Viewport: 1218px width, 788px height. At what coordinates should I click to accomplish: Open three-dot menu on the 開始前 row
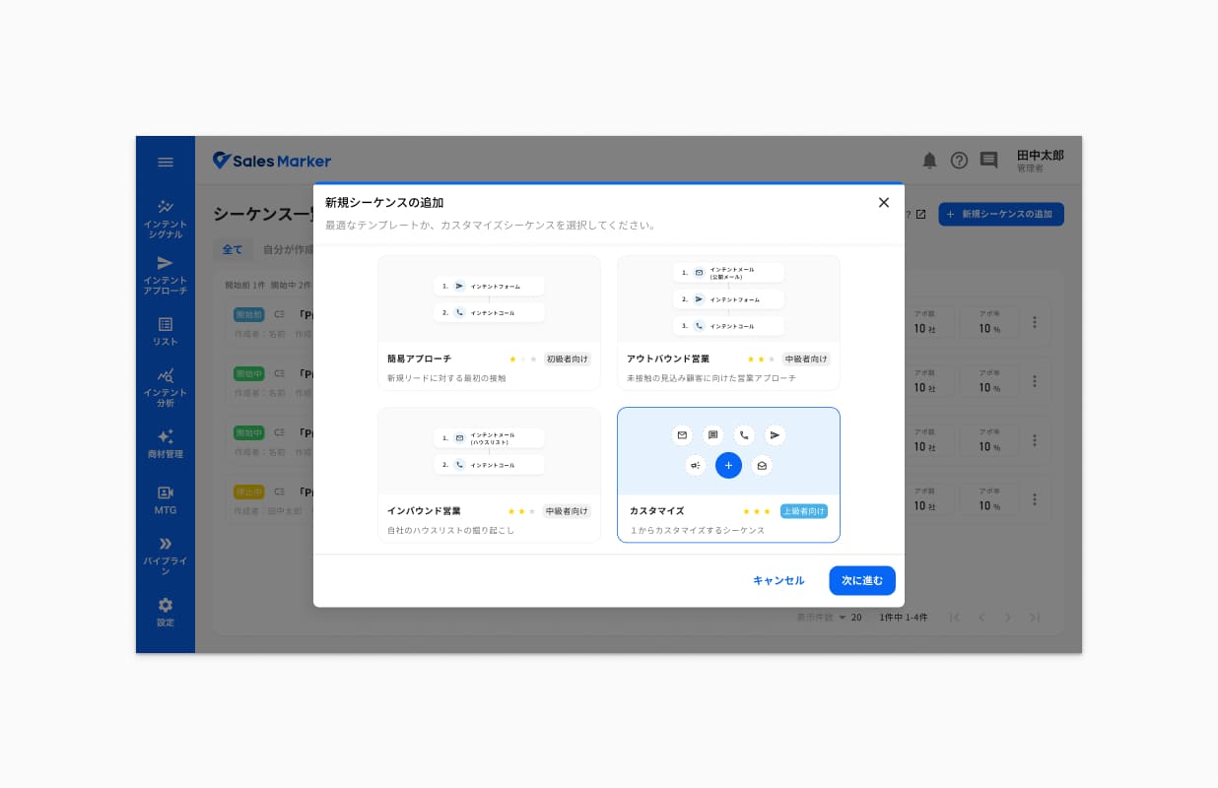pyautogui.click(x=1035, y=322)
